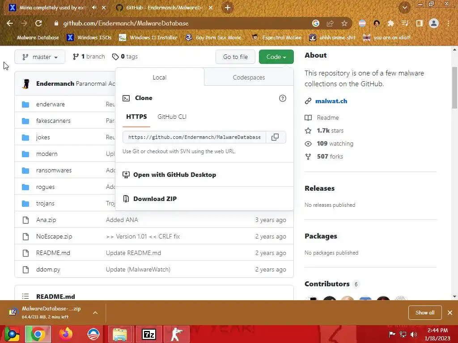Click Show all downloads
Image resolution: width=458 pixels, height=343 pixels.
[425, 313]
